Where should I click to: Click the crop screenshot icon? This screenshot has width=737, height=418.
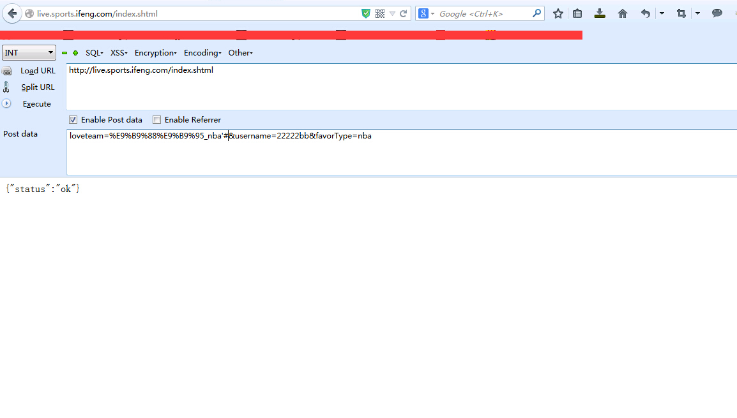(681, 13)
